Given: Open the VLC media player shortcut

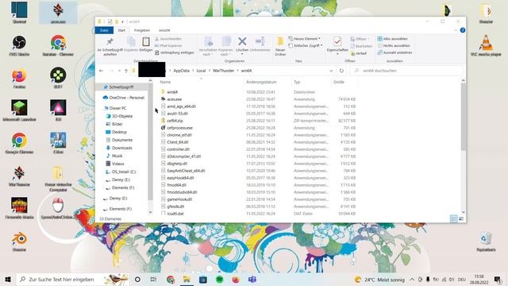Looking at the screenshot, I should [x=486, y=46].
